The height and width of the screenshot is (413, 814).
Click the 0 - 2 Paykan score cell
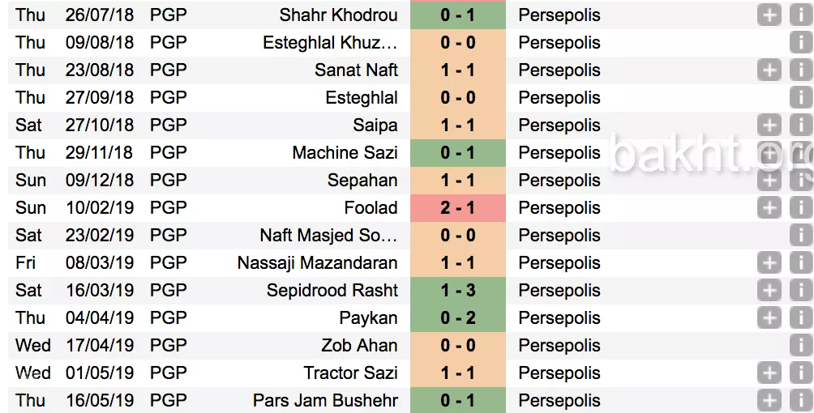click(458, 318)
